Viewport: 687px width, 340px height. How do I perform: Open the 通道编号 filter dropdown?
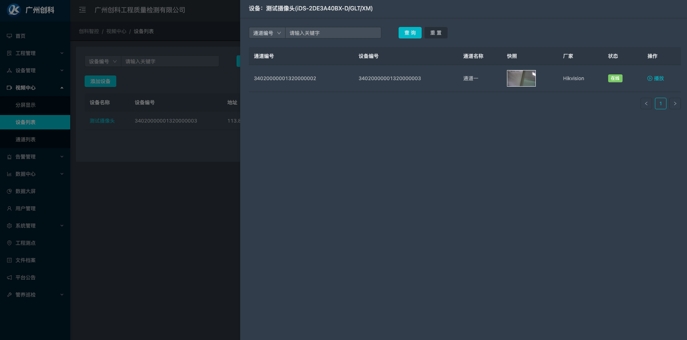pyautogui.click(x=267, y=33)
